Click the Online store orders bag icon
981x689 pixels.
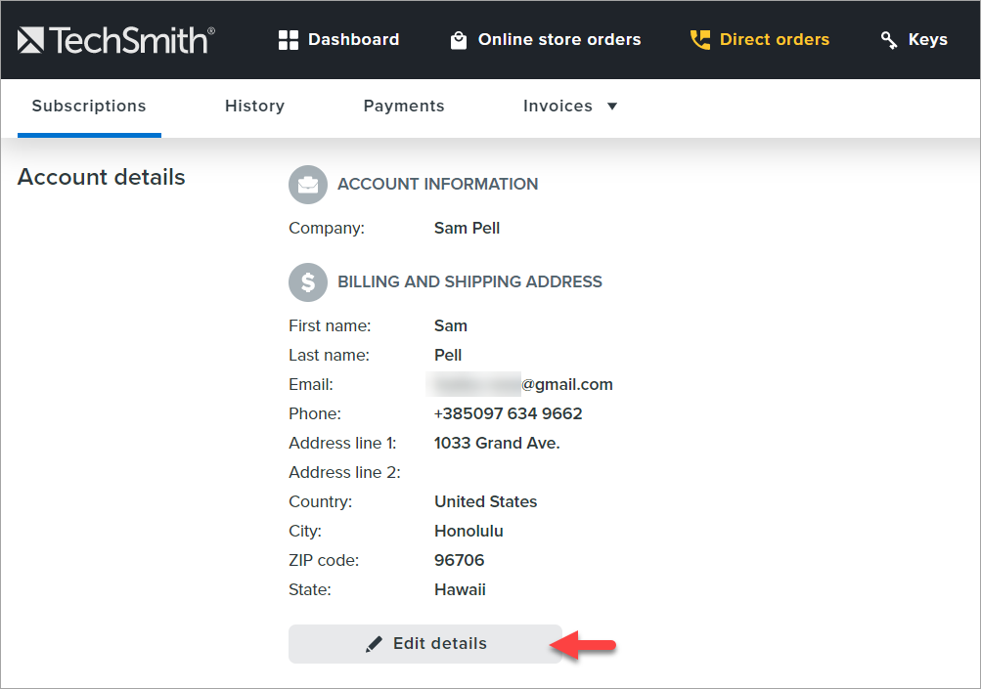[x=458, y=39]
